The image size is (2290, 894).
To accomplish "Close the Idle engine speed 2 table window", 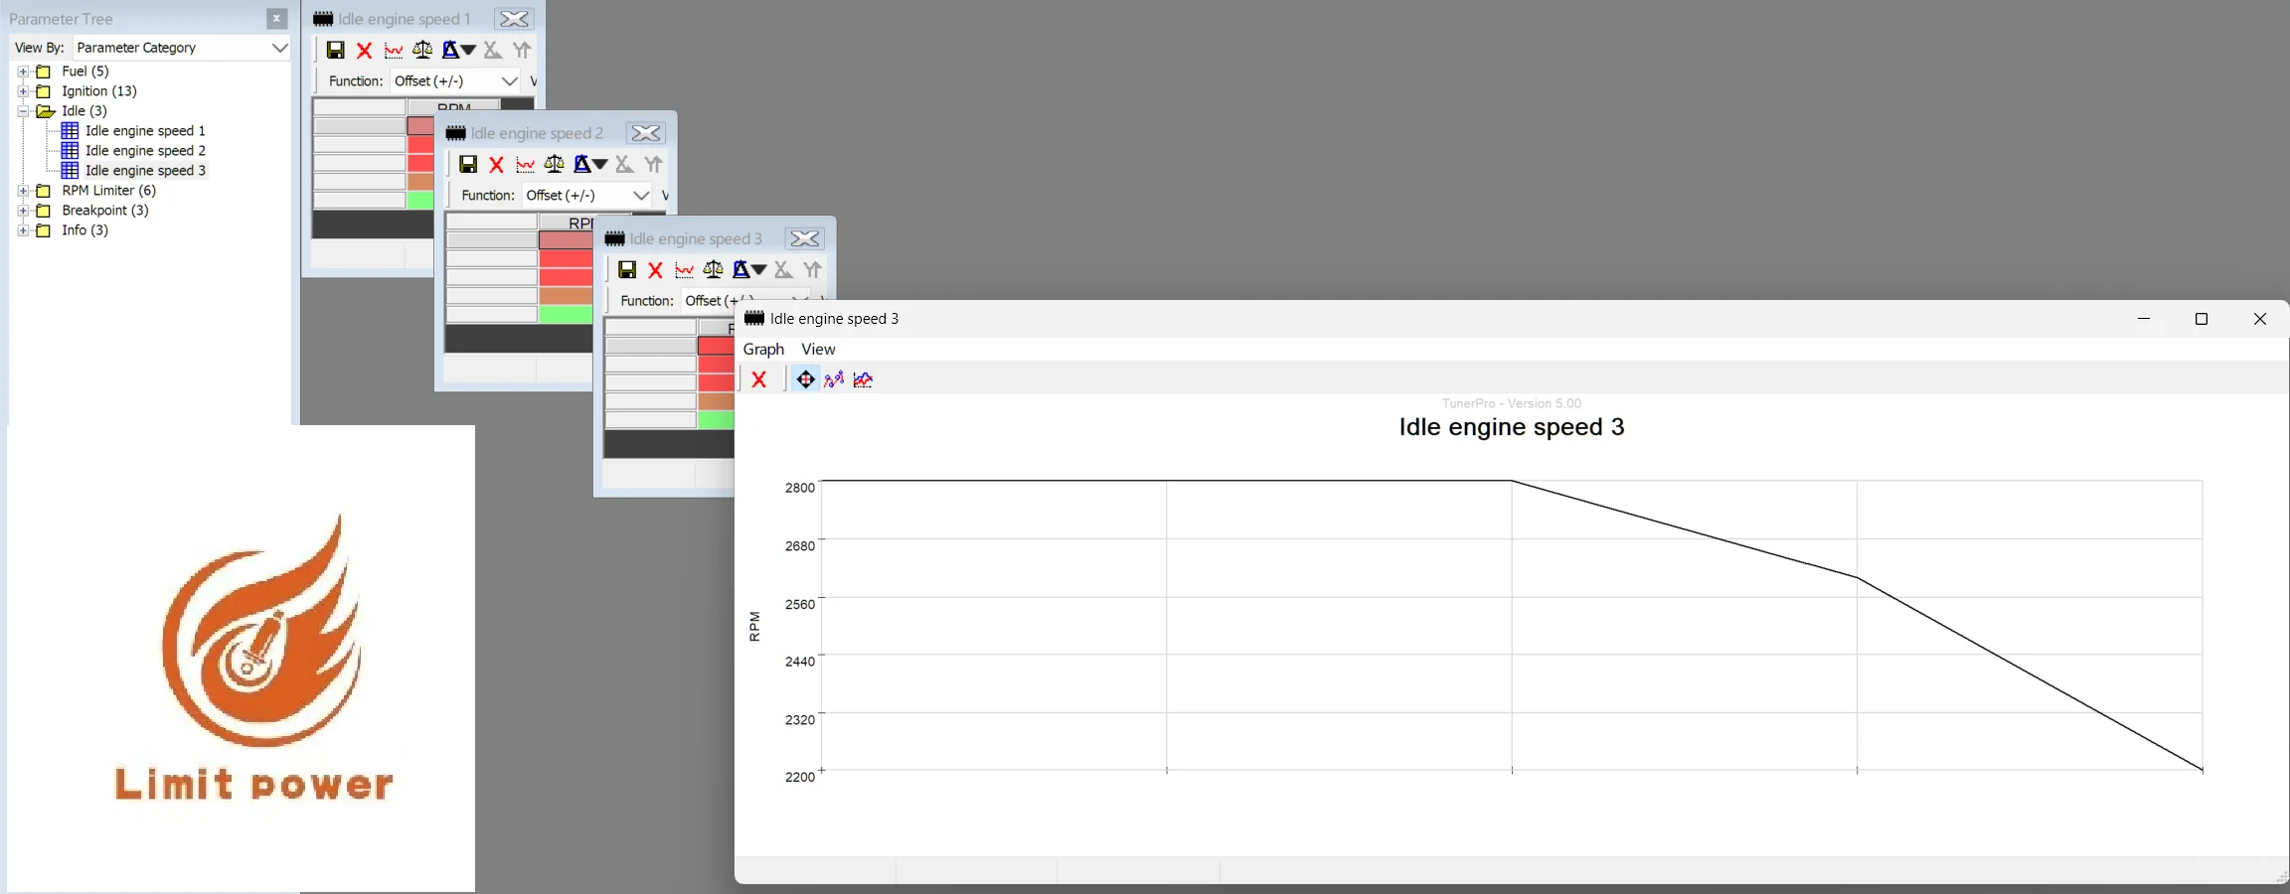I will [646, 133].
